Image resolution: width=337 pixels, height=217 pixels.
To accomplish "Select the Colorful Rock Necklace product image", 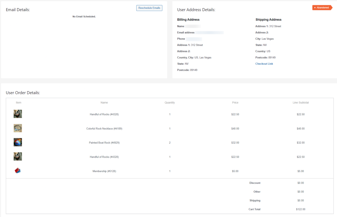I will pos(18,128).
